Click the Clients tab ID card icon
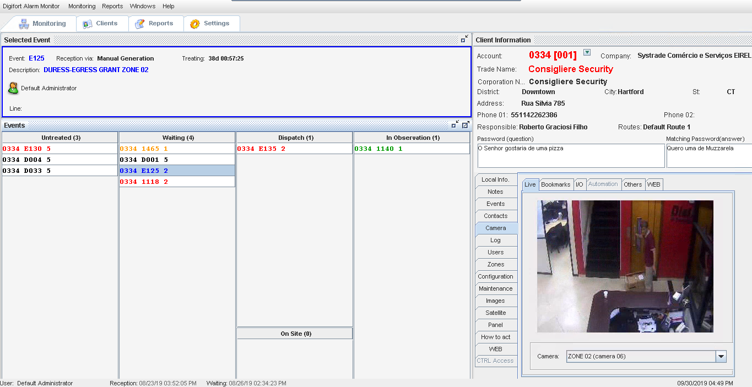This screenshot has width=752, height=387. (x=88, y=24)
